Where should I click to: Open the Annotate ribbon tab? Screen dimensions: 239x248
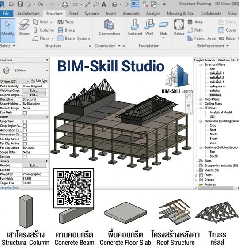point(131,14)
